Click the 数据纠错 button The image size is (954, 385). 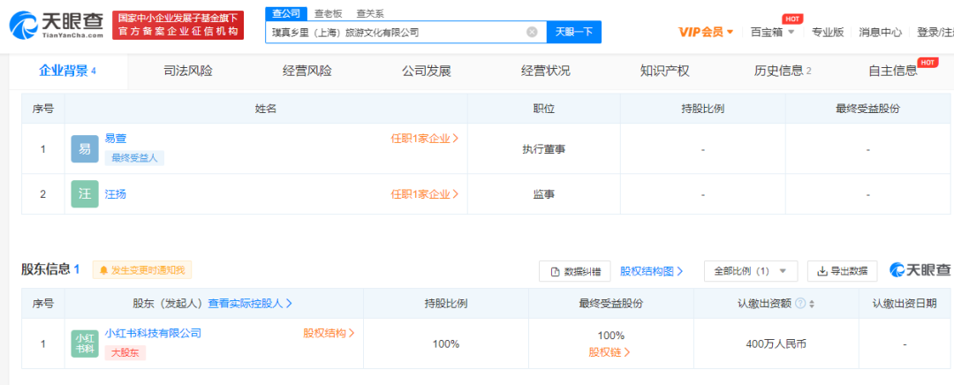[575, 271]
